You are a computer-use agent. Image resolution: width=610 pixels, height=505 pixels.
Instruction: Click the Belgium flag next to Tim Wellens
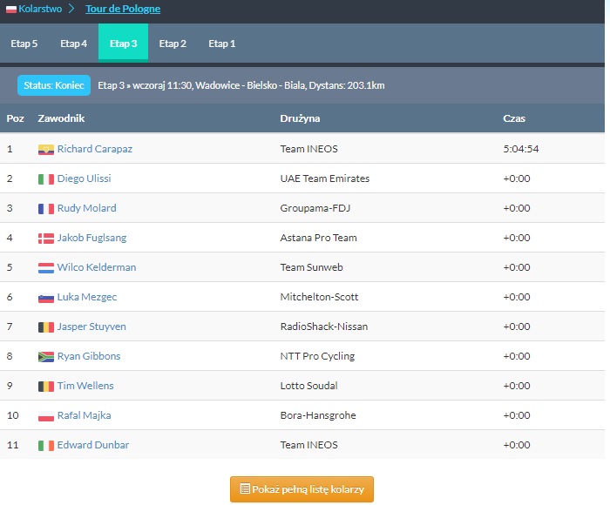(46, 387)
